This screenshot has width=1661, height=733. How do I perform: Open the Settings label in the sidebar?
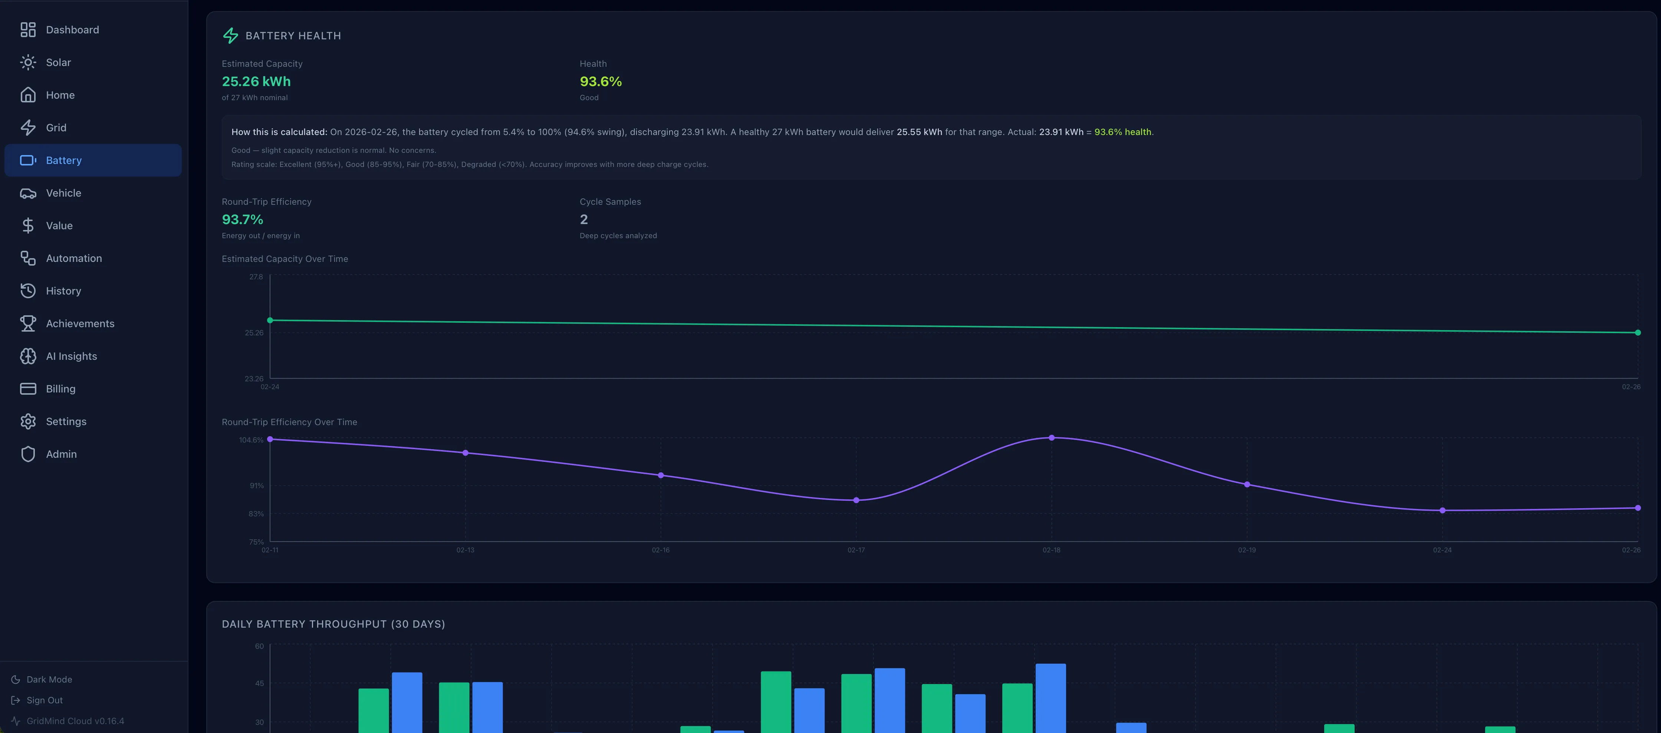pyautogui.click(x=66, y=422)
